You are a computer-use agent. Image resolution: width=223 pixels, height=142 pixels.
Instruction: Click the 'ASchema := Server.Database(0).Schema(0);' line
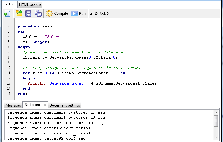point(71,57)
